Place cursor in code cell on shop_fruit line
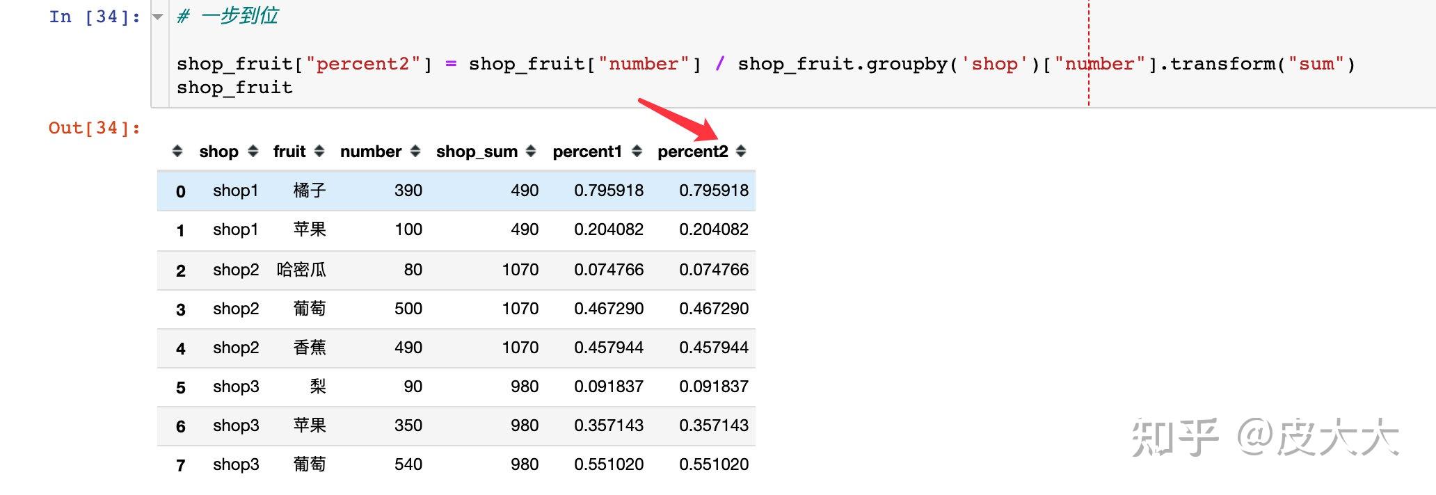This screenshot has width=1436, height=495. point(234,88)
